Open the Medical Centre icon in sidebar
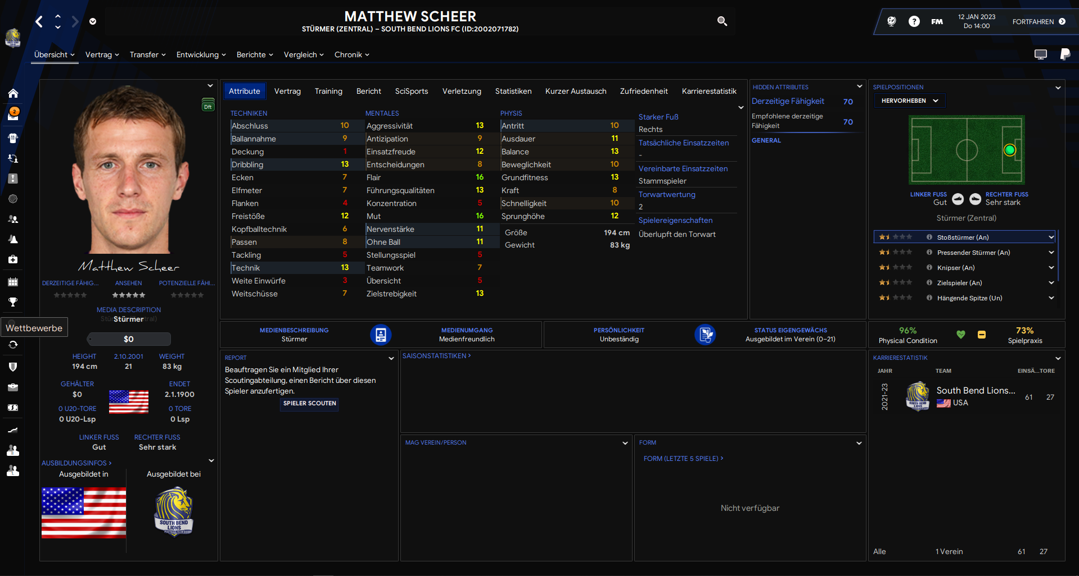This screenshot has width=1079, height=576. tap(13, 259)
